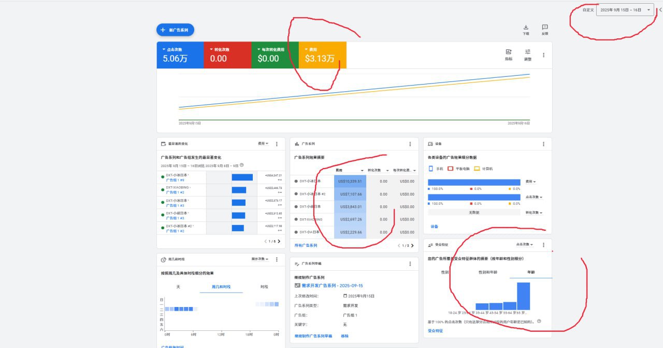Go to next page of 广告系列 card

click(413, 245)
